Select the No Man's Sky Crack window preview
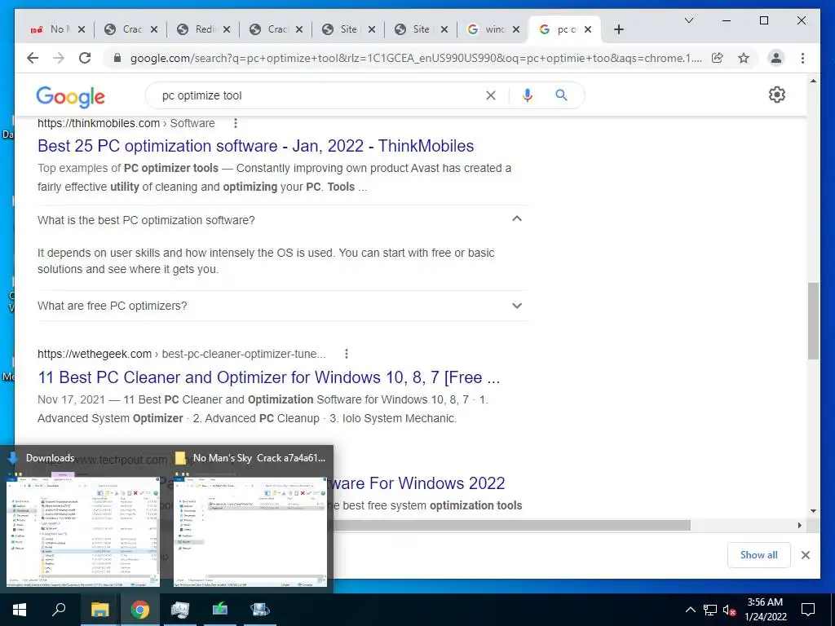 click(250, 531)
